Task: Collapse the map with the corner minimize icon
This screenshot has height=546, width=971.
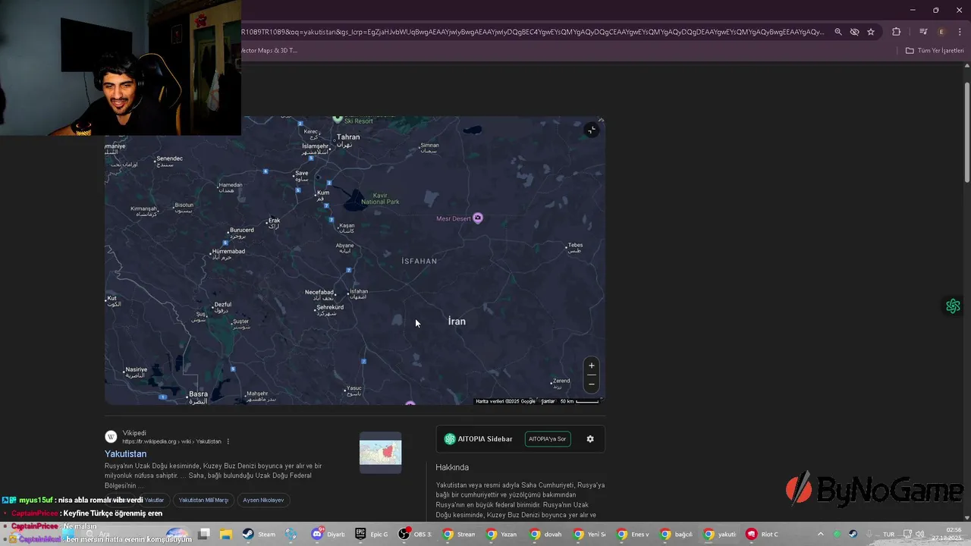Action: pyautogui.click(x=592, y=130)
